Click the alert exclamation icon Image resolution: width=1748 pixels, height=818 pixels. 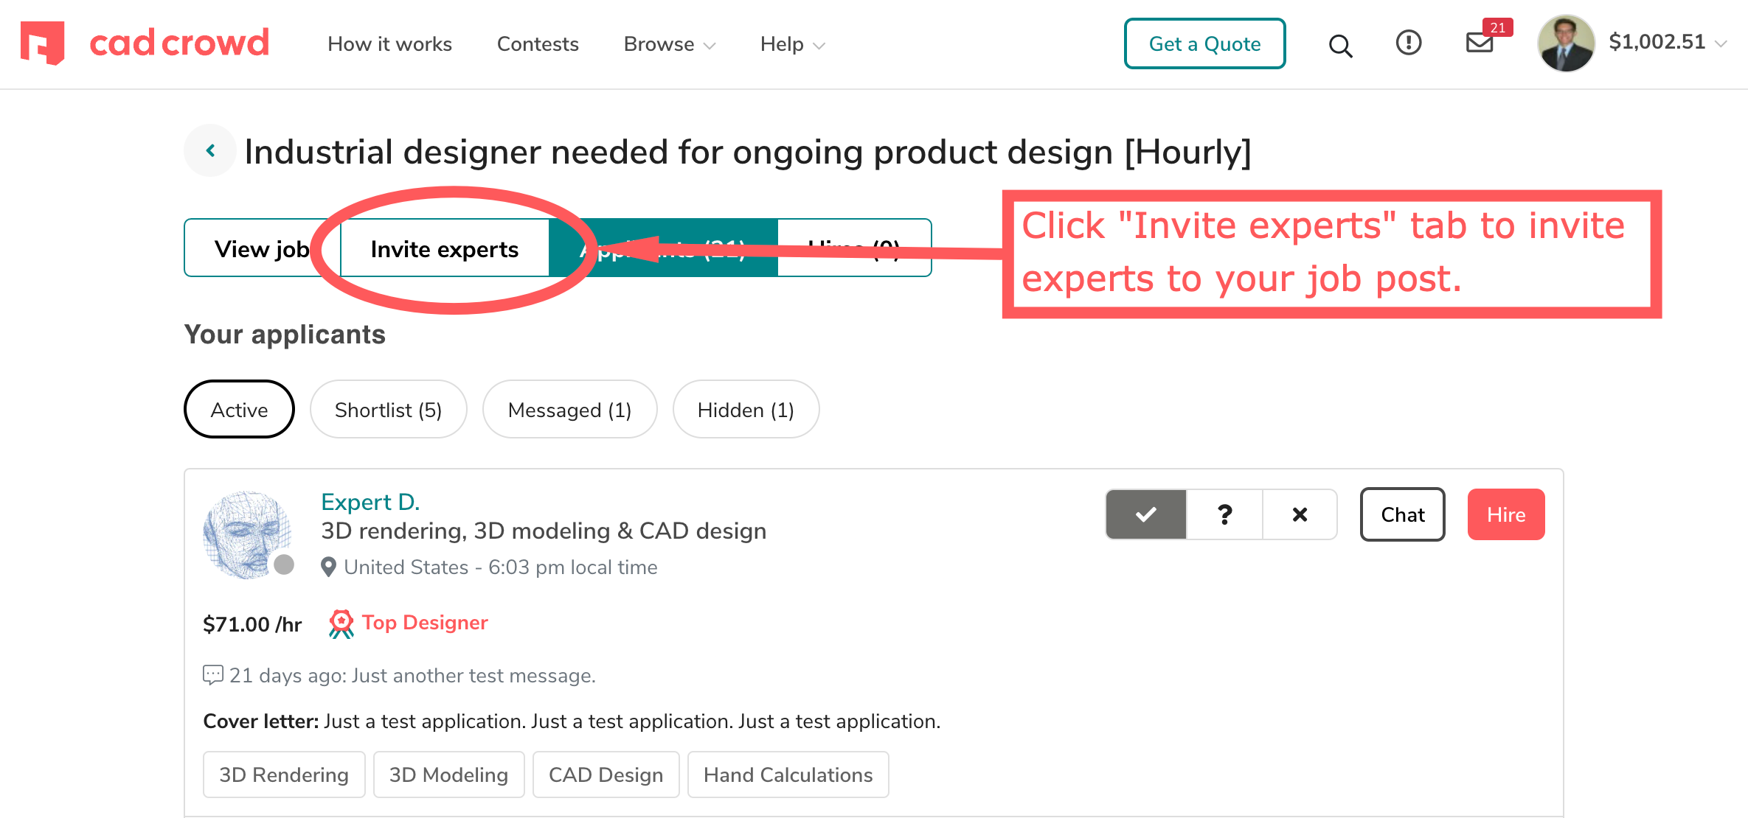(x=1408, y=43)
